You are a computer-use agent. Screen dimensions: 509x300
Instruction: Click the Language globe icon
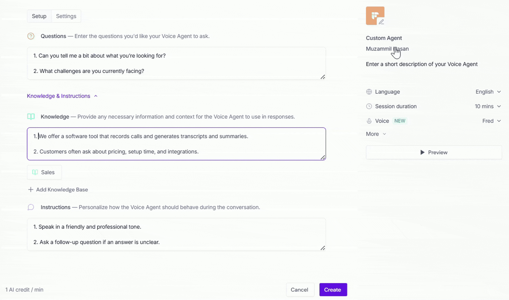point(369,92)
